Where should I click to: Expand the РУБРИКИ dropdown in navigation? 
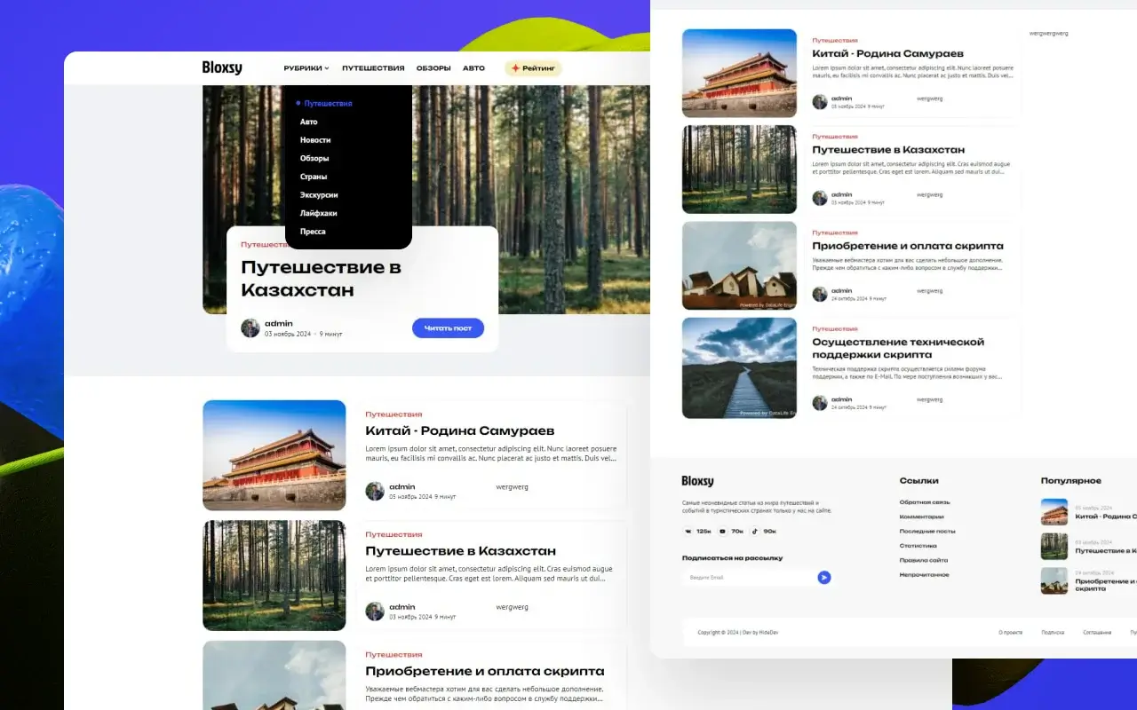306,68
